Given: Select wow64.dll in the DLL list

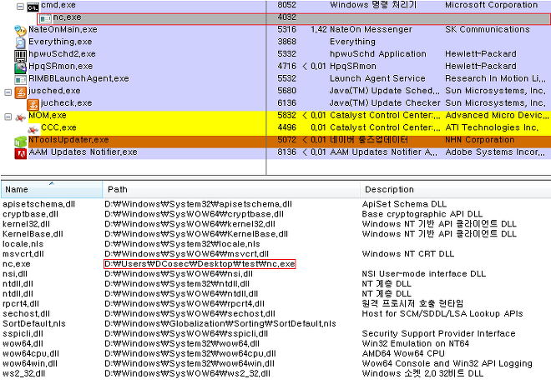Looking at the screenshot, I should pos(23,344).
